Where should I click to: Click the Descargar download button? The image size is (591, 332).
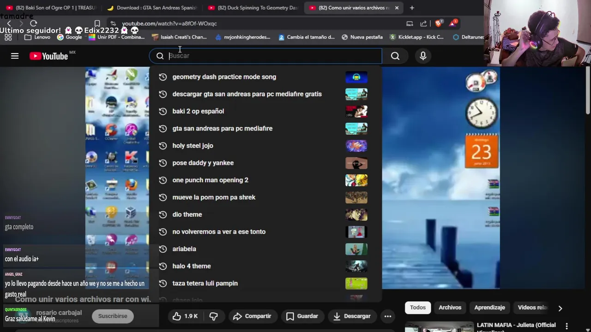pos(352,316)
